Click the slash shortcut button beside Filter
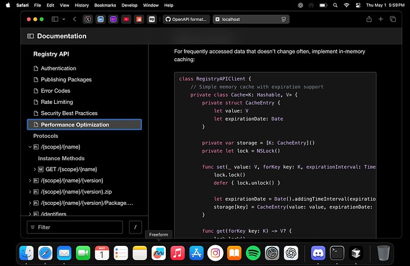This screenshot has height=266, width=410. (135, 227)
